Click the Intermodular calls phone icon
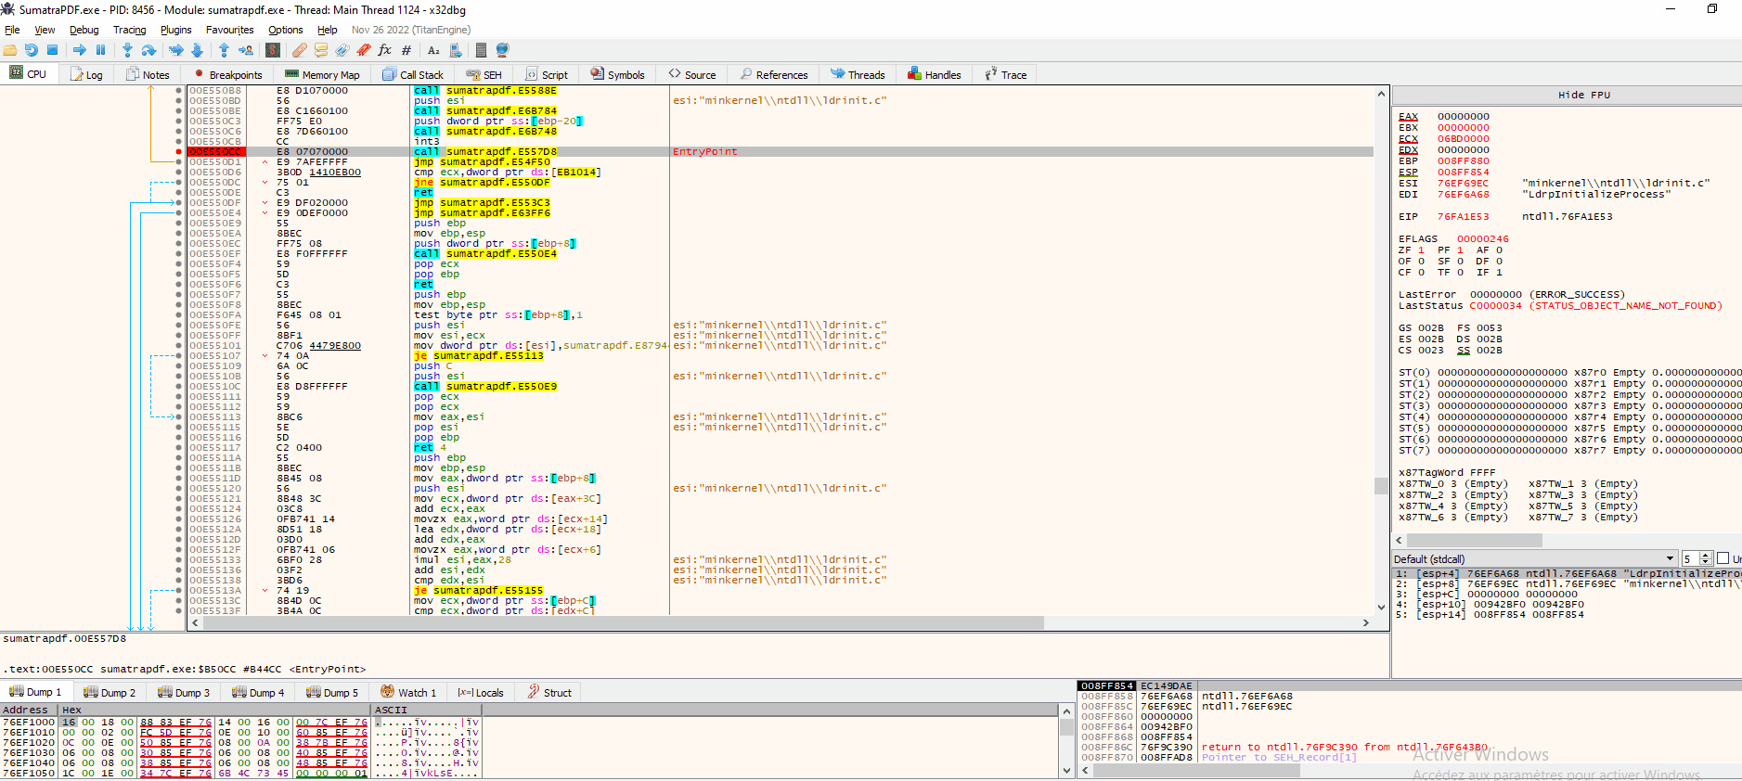 (456, 50)
